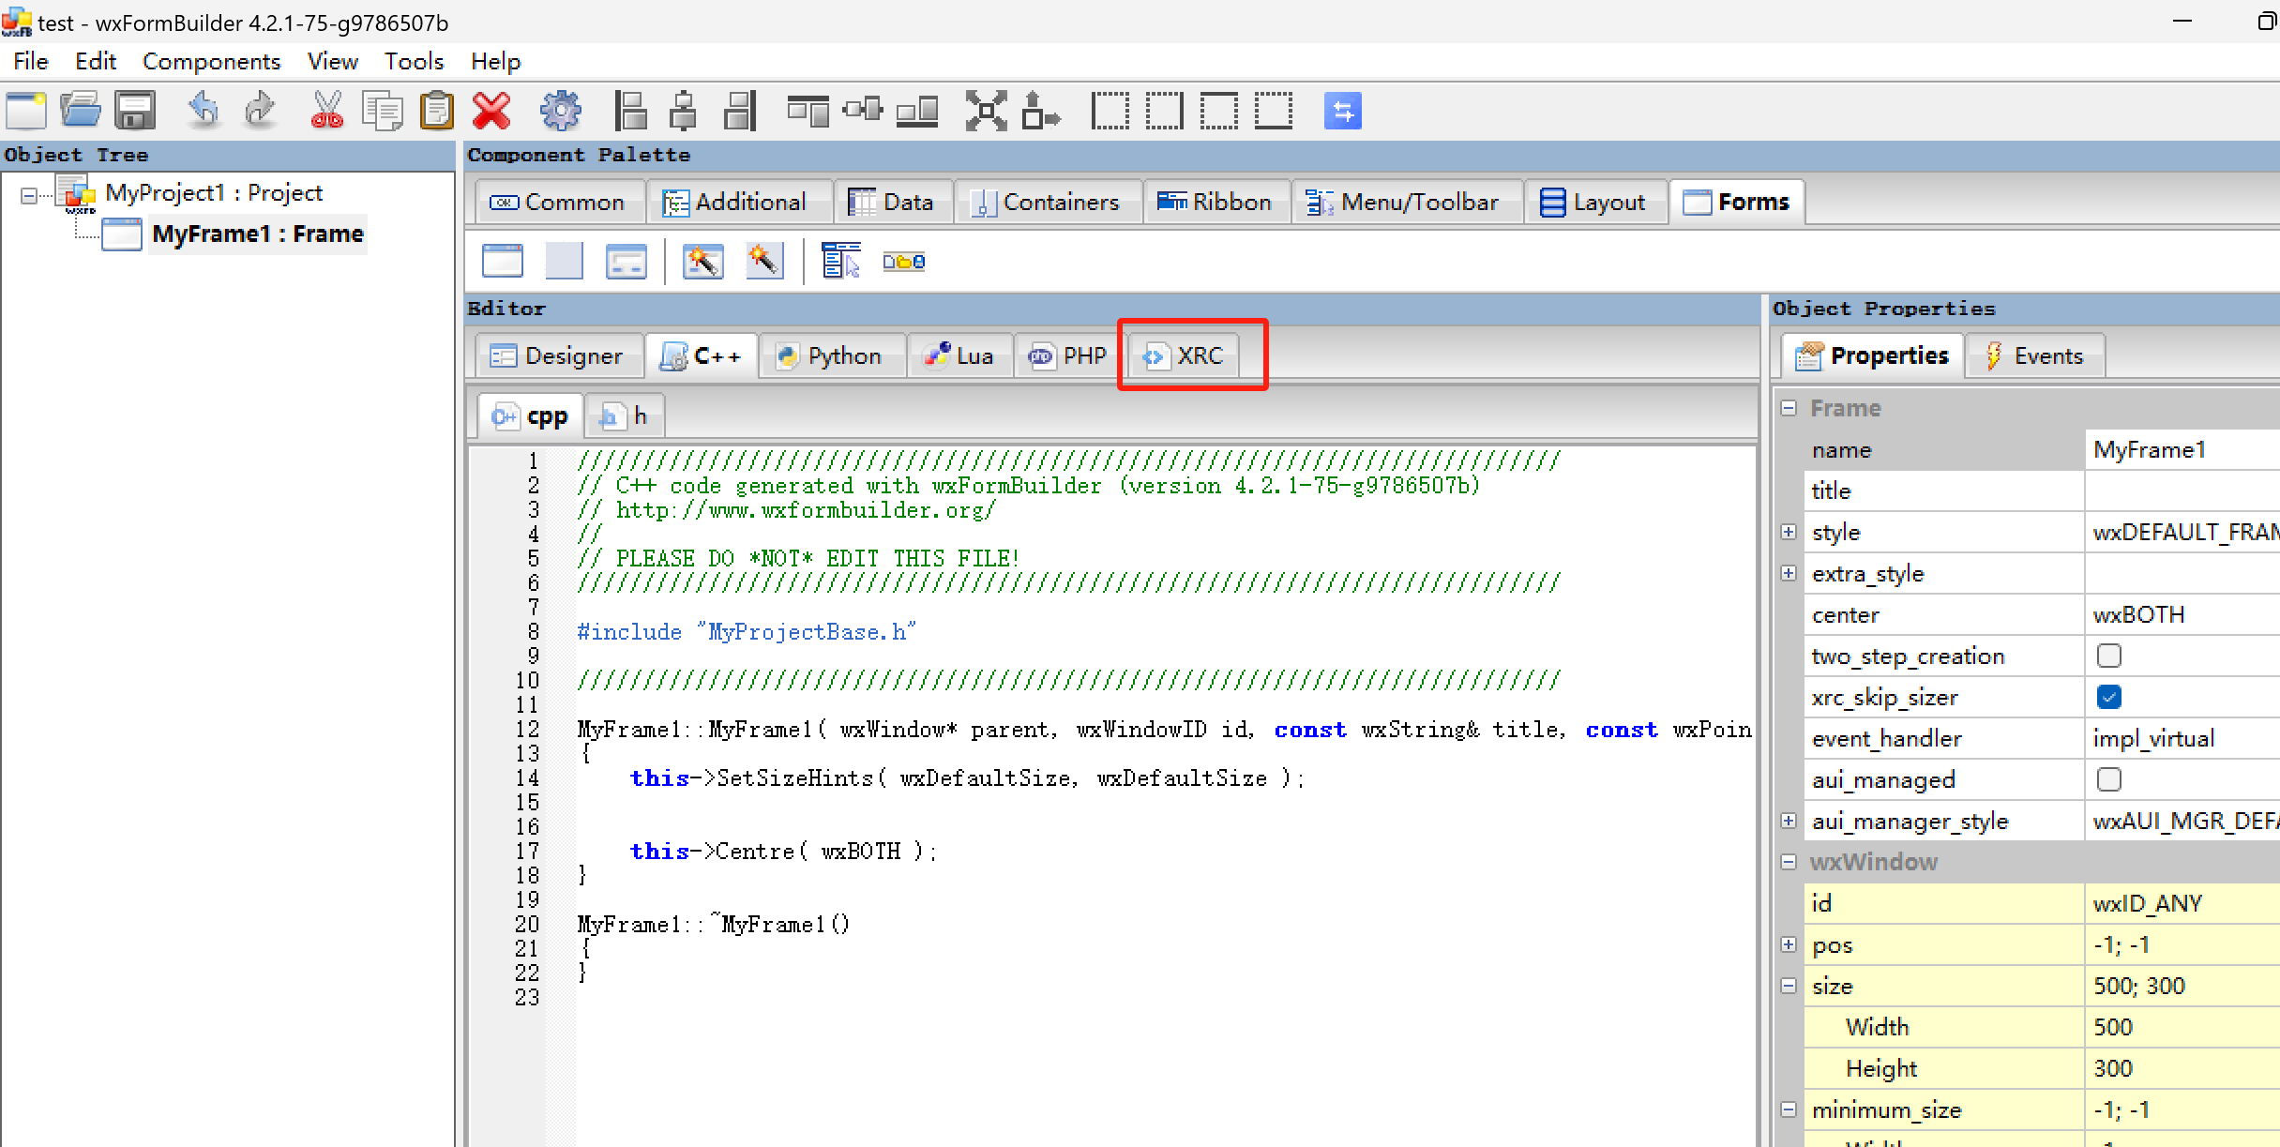The image size is (2280, 1147).
Task: Expand the pos property row
Action: pyautogui.click(x=1789, y=944)
